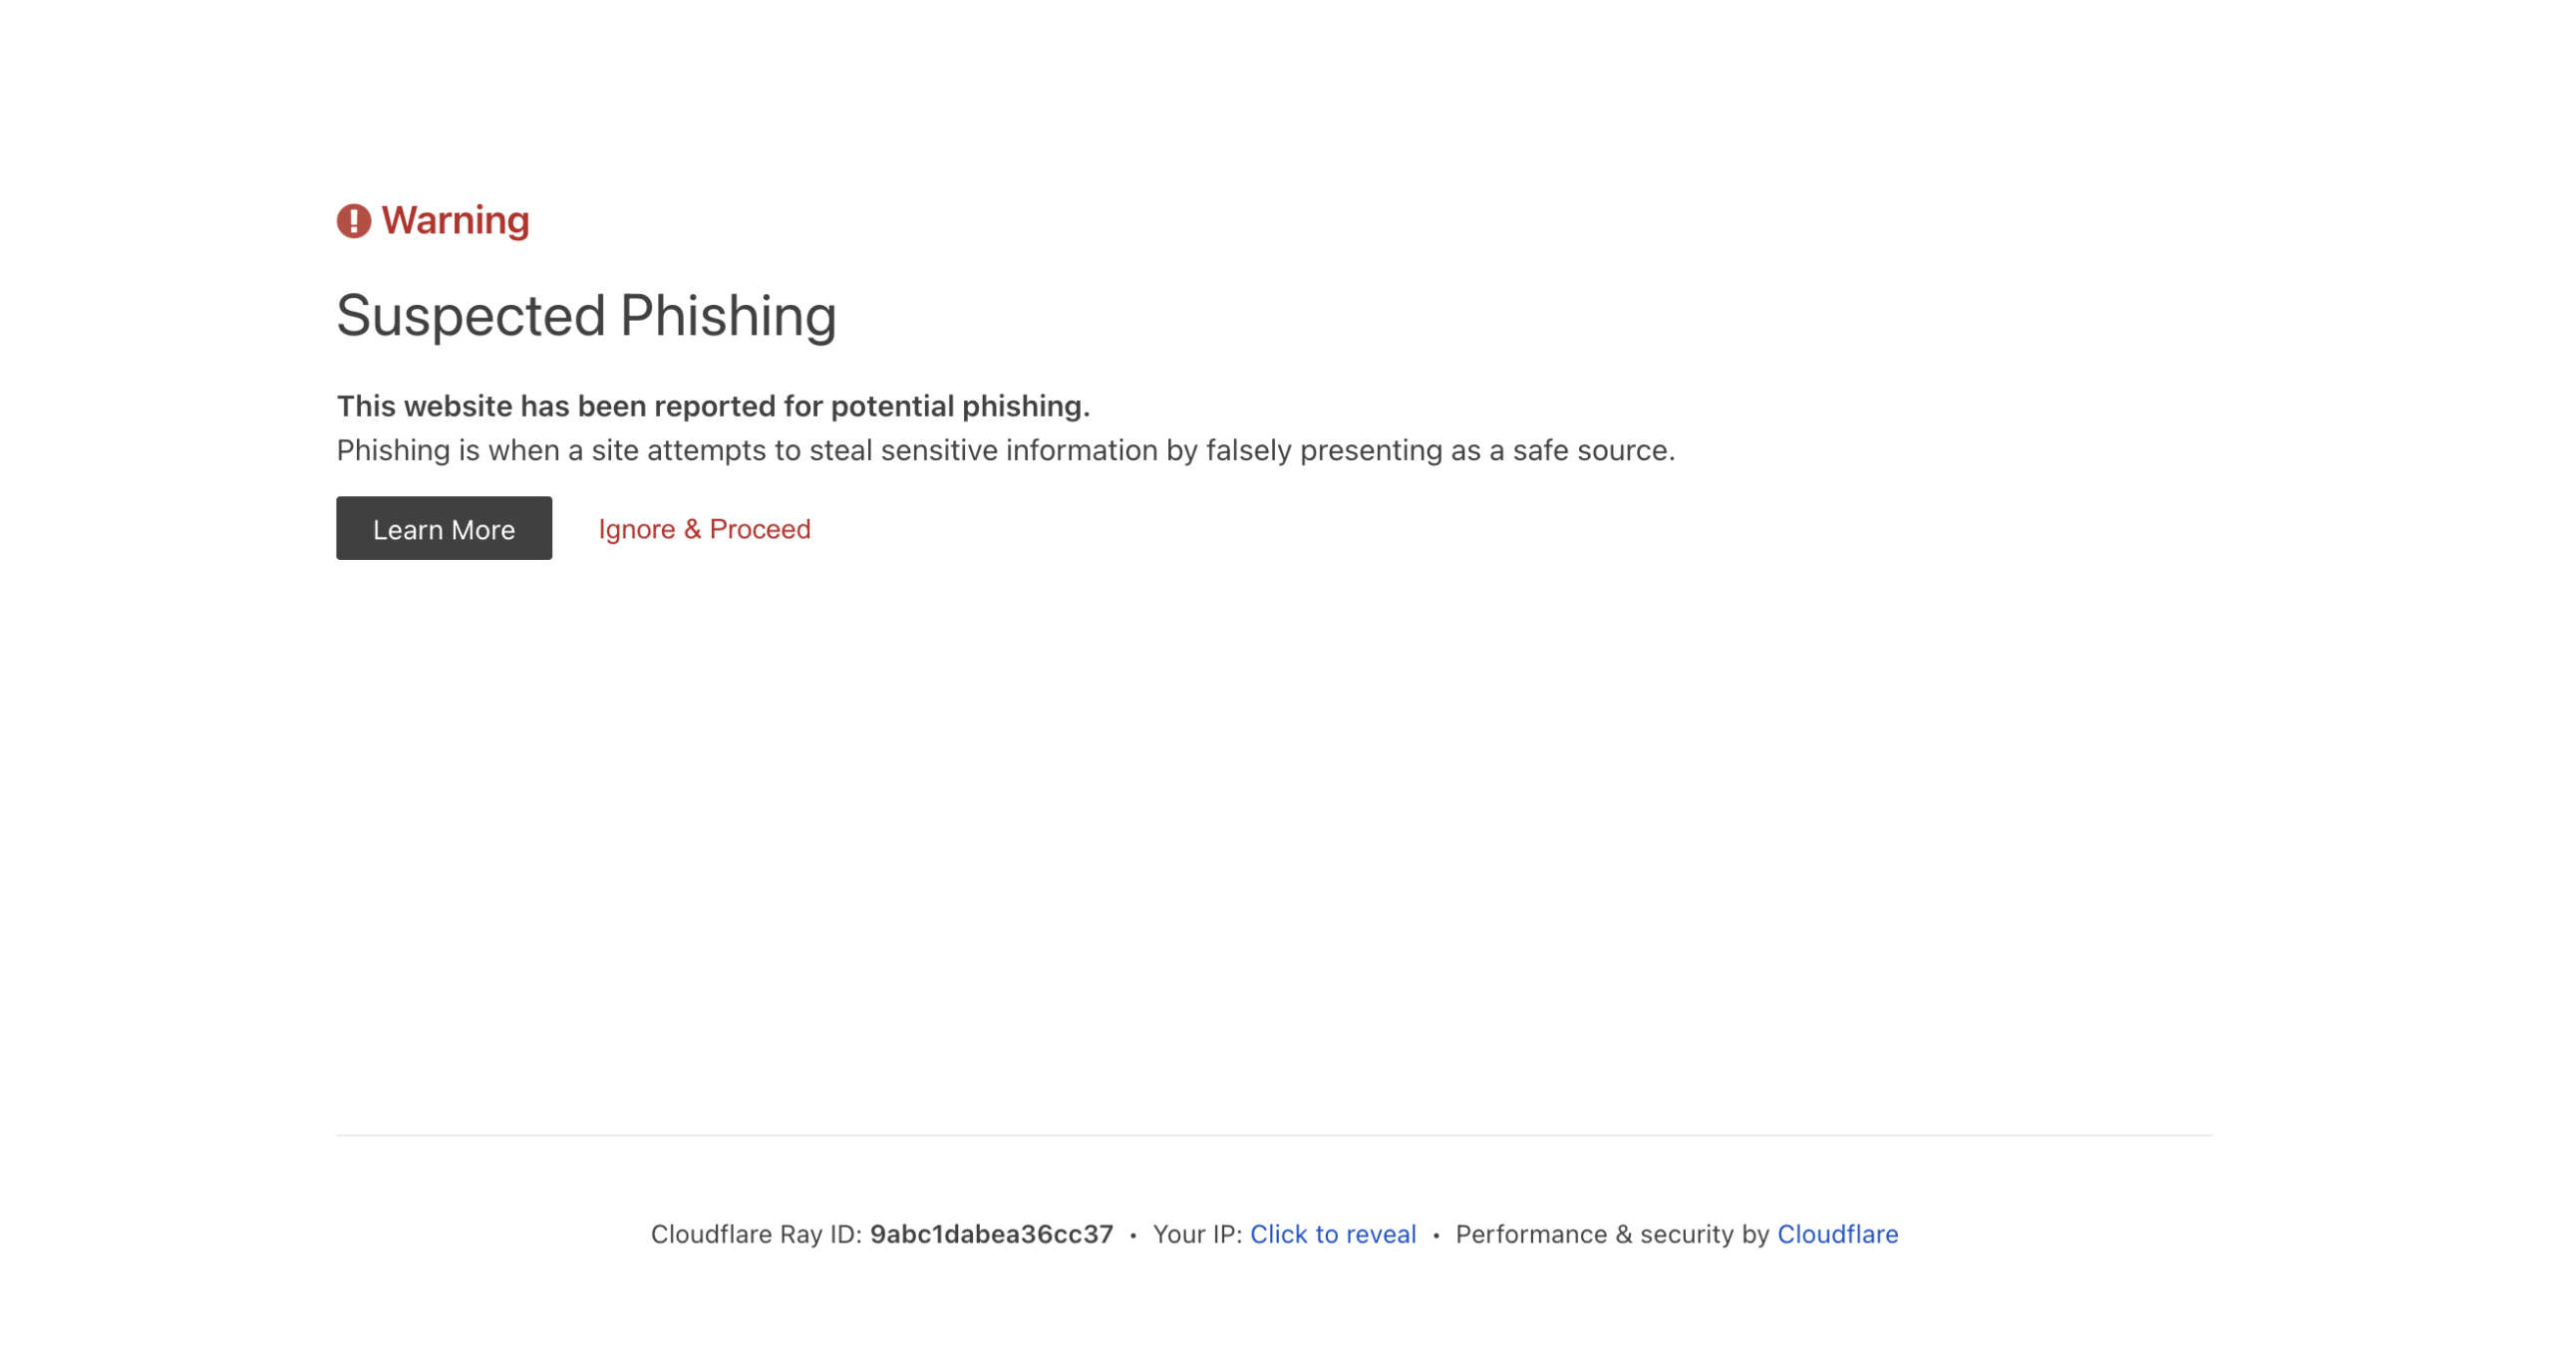Image resolution: width=2552 pixels, height=1368 pixels.
Task: Click the phrase "steal sensitive information"
Action: pos(984,450)
